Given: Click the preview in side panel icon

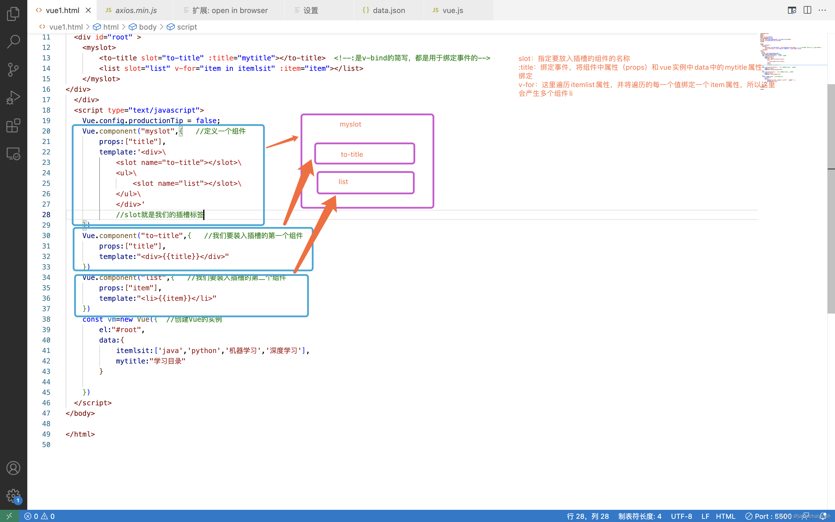Looking at the screenshot, I should 792,10.
